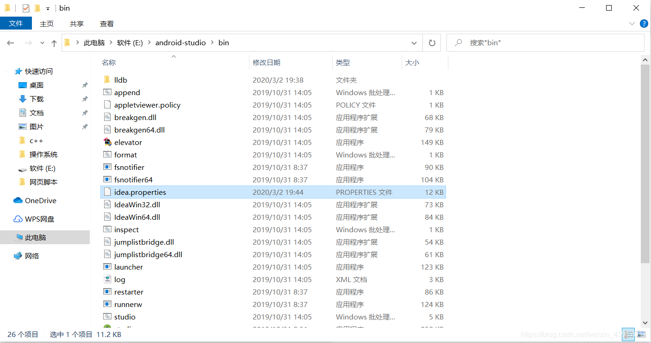Click the 下载 download arrow icon
This screenshot has height=343, width=651.
click(22, 99)
